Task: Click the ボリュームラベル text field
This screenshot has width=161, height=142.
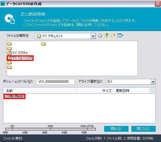Action: (x=56, y=82)
